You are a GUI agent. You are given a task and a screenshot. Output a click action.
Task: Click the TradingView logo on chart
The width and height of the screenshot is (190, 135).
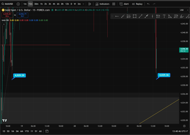pos(5,120)
